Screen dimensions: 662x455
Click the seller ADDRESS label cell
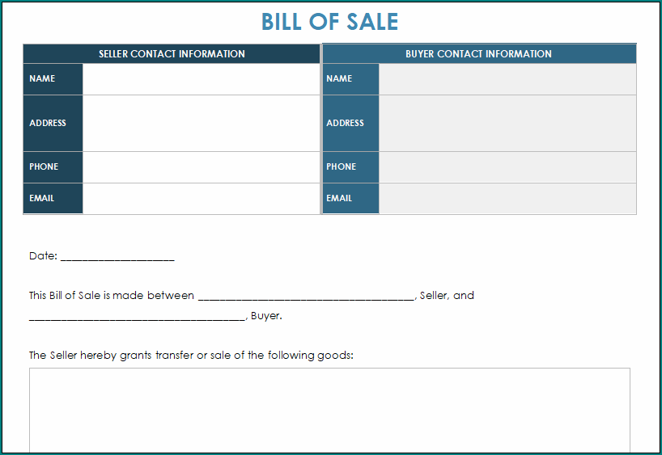(x=53, y=123)
